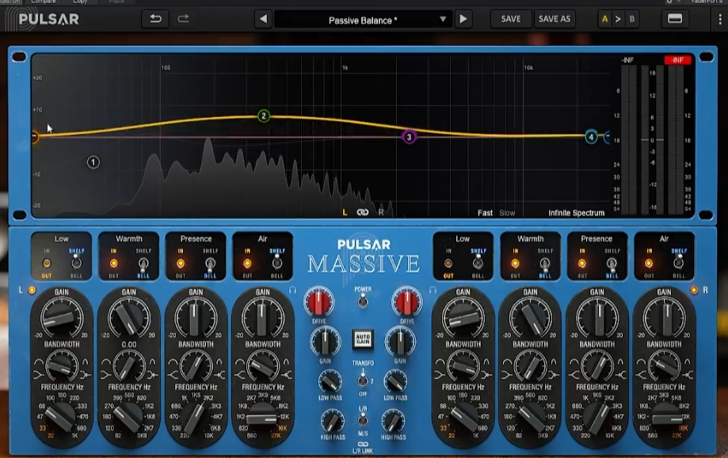
Task: Click the right channel headphone solo icon
Action: click(x=433, y=290)
